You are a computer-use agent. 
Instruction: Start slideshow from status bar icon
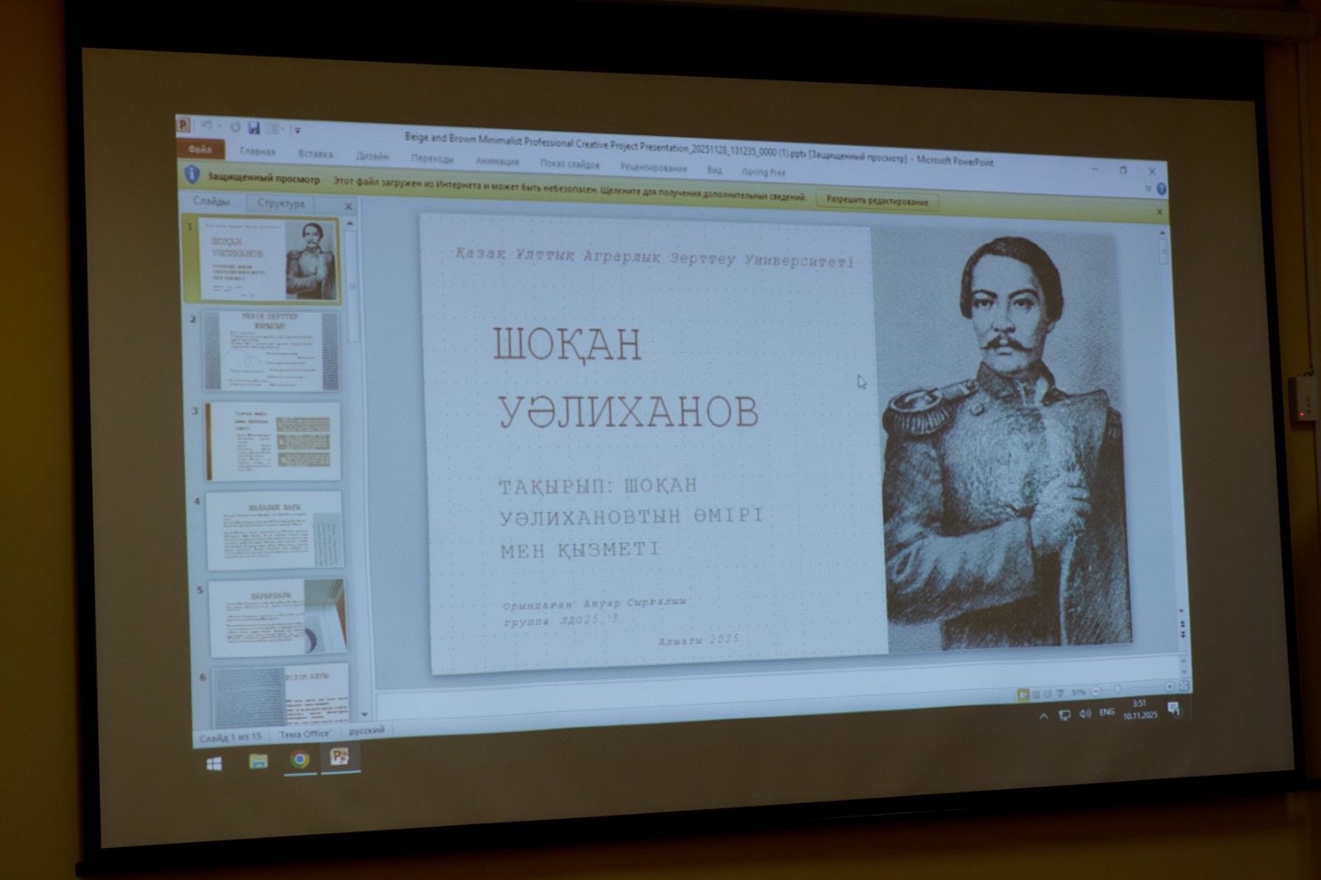coord(1060,693)
